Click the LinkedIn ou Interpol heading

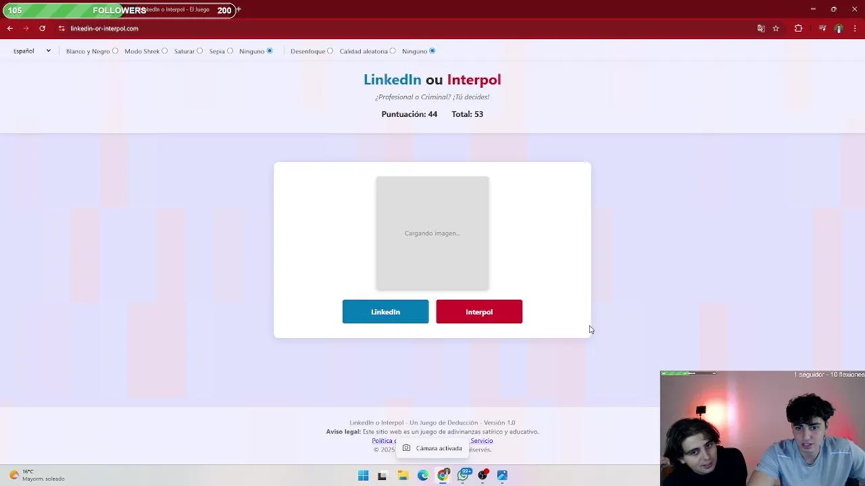point(432,80)
